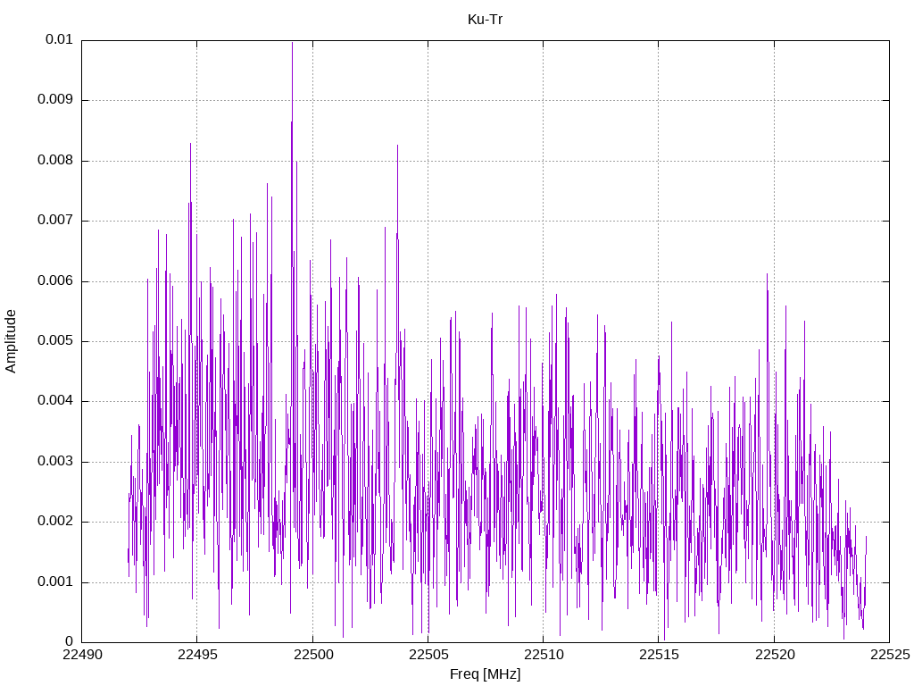Click the 0.003 y-axis tick label
The image size is (914, 686).
[55, 461]
